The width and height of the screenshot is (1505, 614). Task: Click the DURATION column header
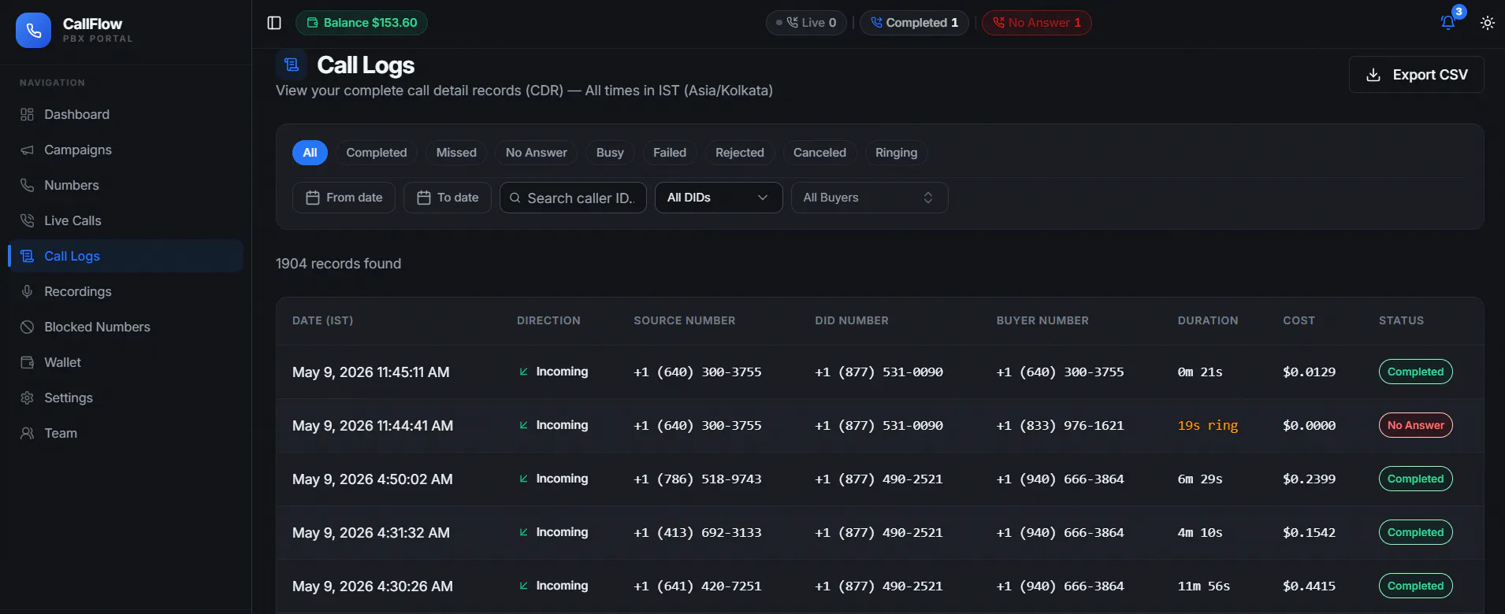[1208, 320]
